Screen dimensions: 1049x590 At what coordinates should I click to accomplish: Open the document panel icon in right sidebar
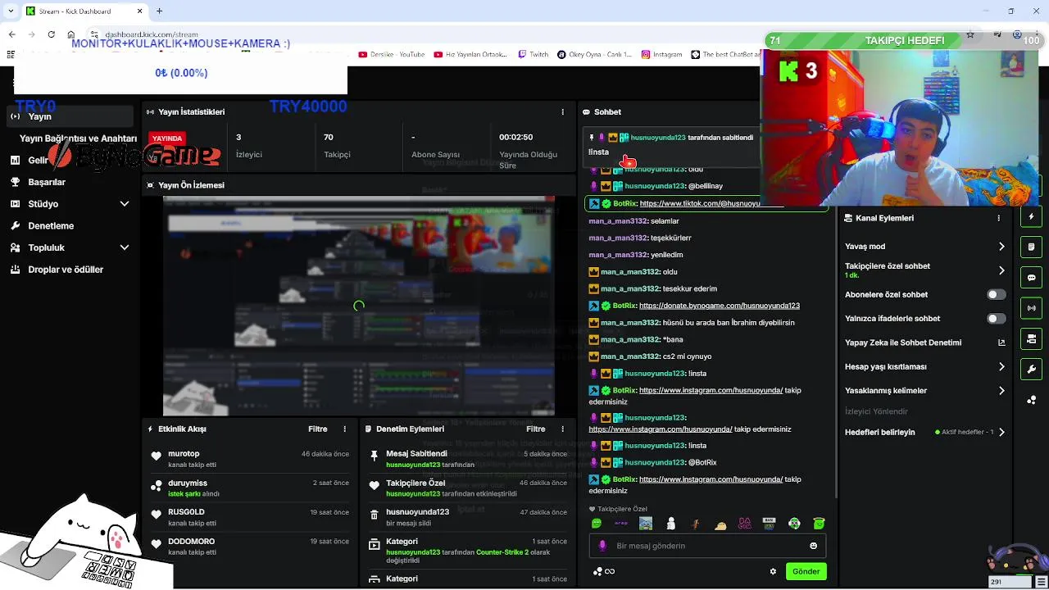[x=1031, y=247]
